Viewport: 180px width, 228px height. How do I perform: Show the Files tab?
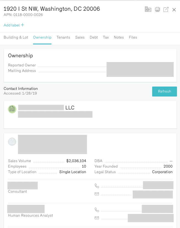133,37
